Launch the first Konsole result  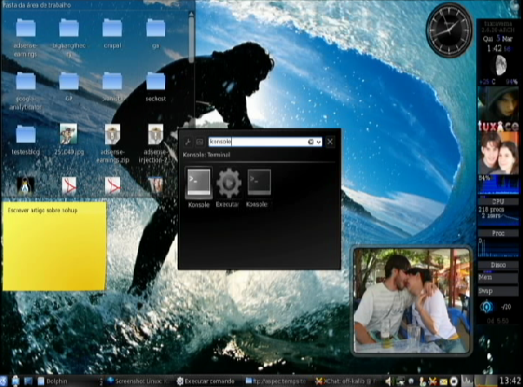coord(198,182)
